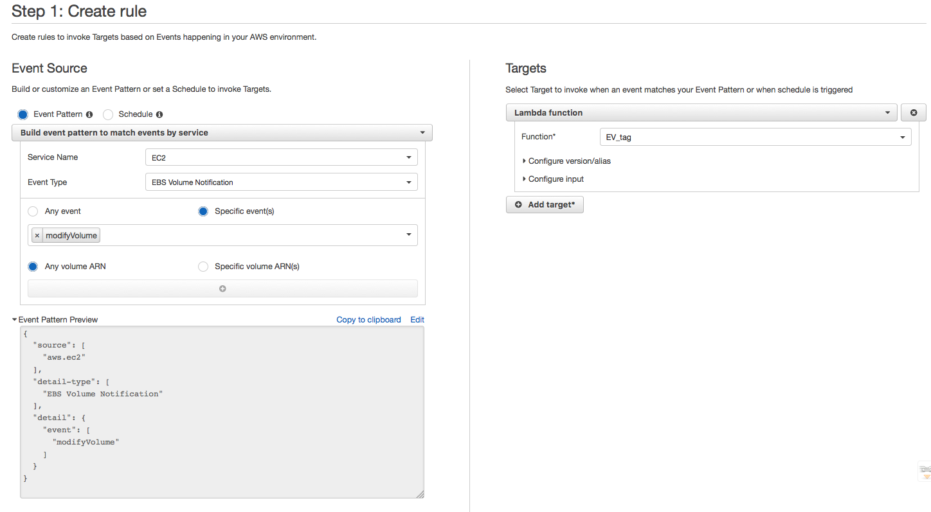Click the Add target button
This screenshot has height=512, width=931.
tap(545, 205)
